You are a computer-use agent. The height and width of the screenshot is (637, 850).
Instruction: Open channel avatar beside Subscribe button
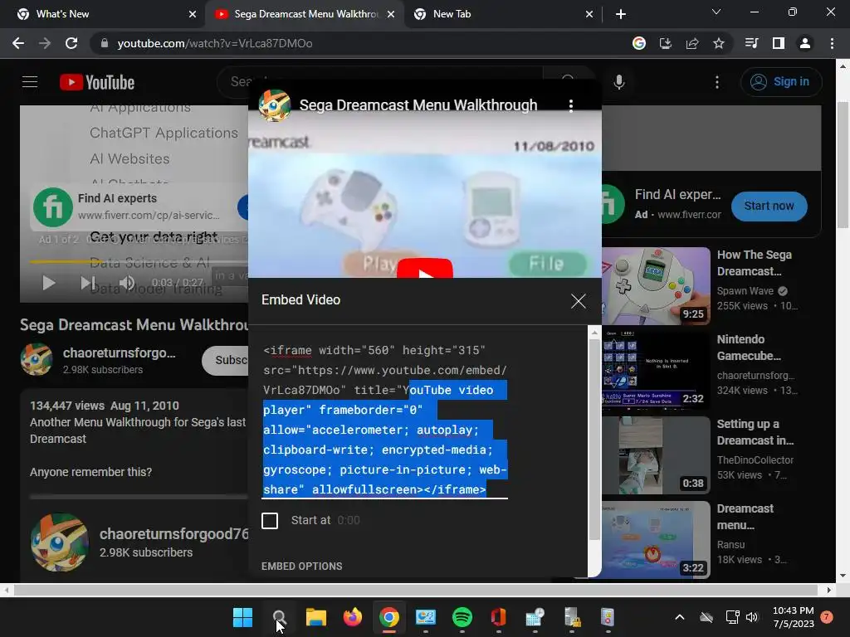pyautogui.click(x=37, y=359)
